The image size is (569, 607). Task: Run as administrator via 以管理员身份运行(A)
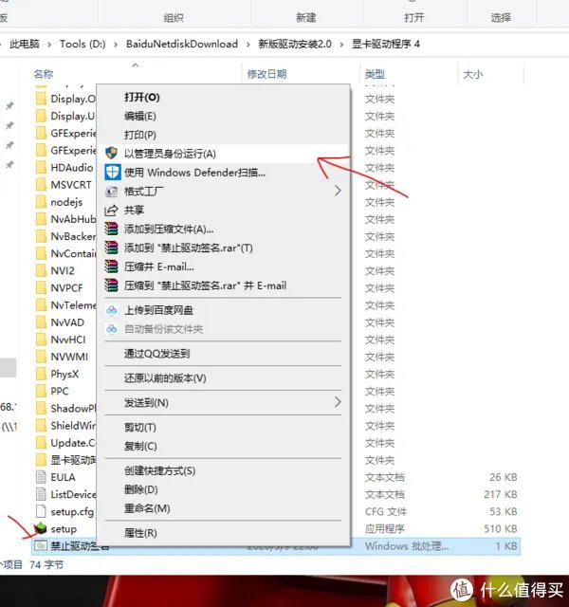coord(224,154)
